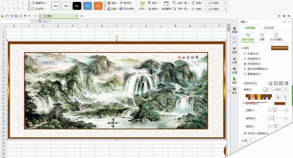Switch to 形状选项 shape options tab
The width and height of the screenshot is (293, 158).
[250, 28]
